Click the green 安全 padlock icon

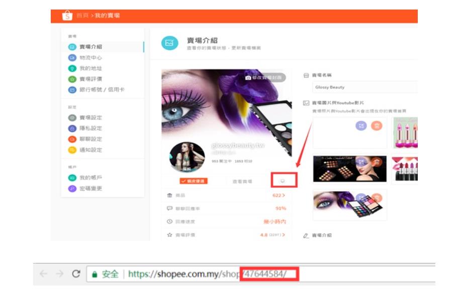click(95, 274)
